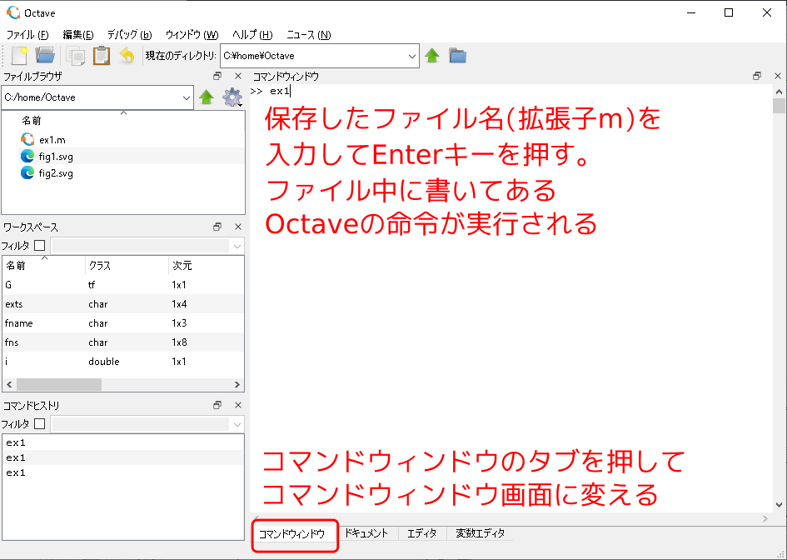Click the command window input after the prompt
787x560 pixels.
pos(291,91)
